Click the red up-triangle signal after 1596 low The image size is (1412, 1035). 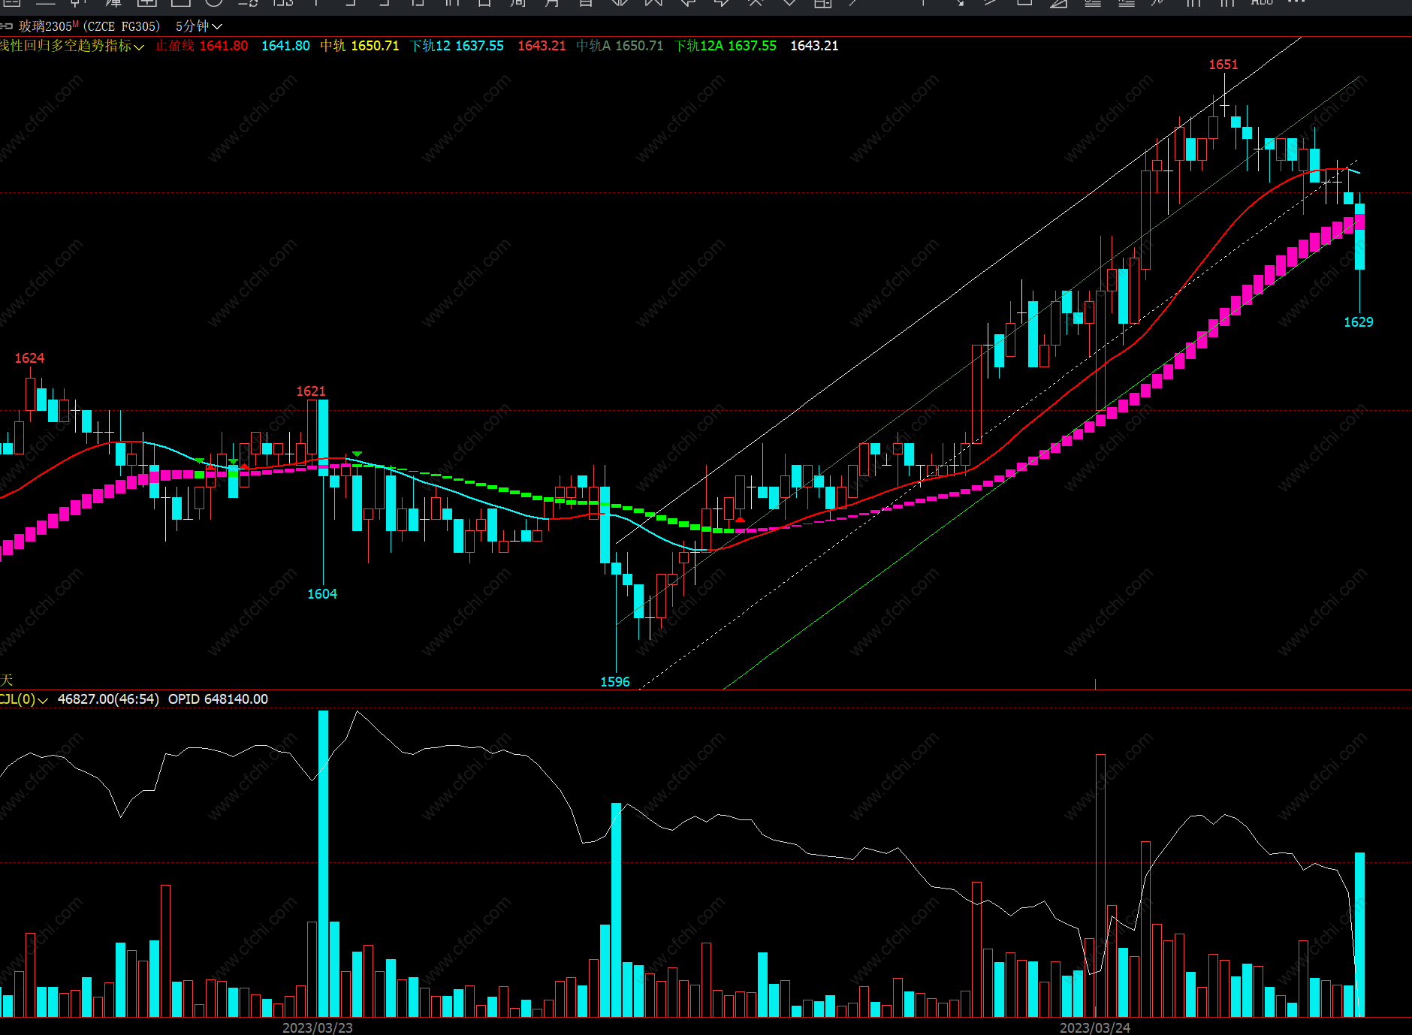(x=740, y=520)
